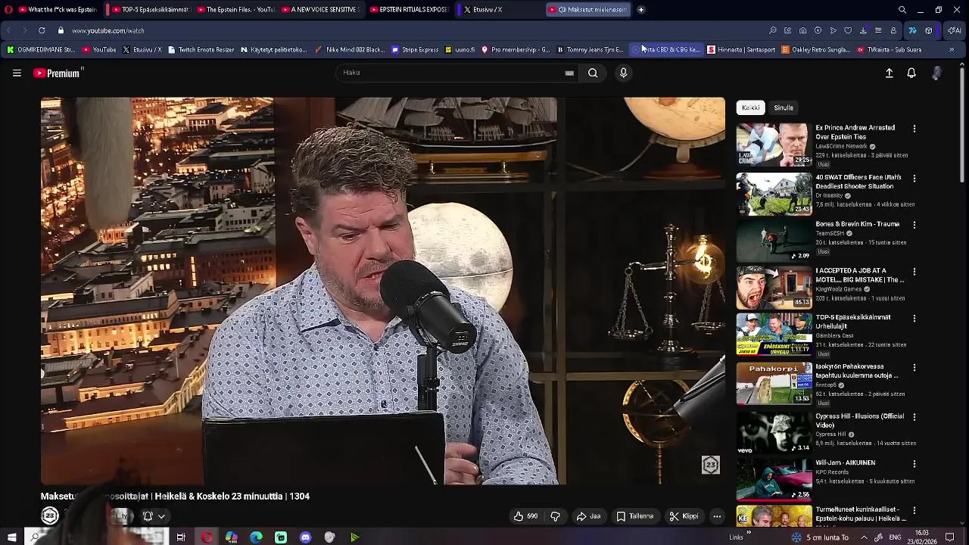
Task: Select the 'Kaikki' filter chip
Action: [x=750, y=107]
